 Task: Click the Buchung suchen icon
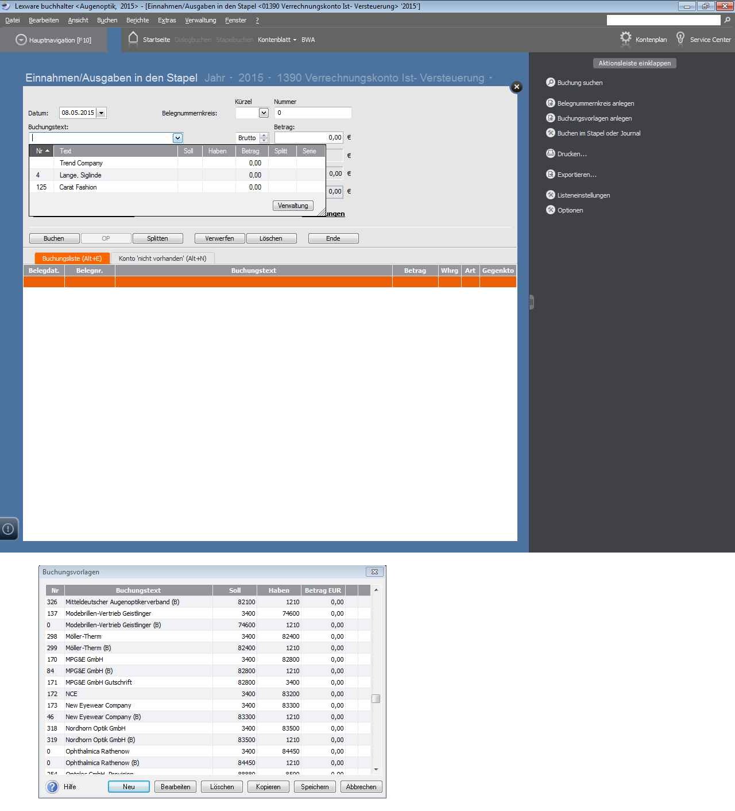tap(550, 82)
